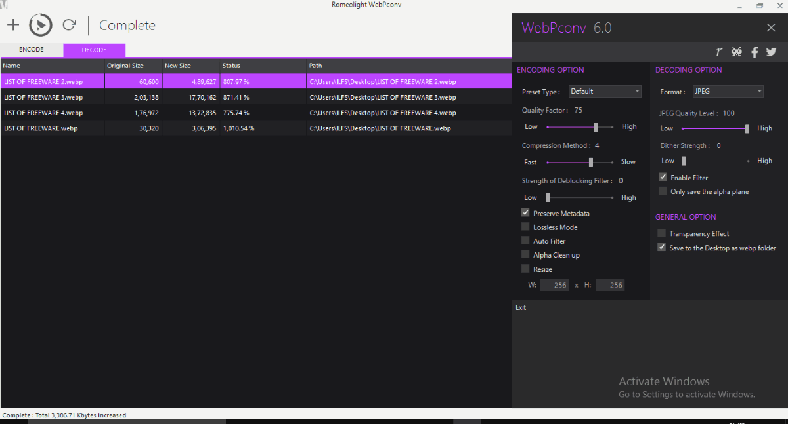Adjust the Deblocking Filter strength slider
The image size is (788, 424).
coord(580,197)
